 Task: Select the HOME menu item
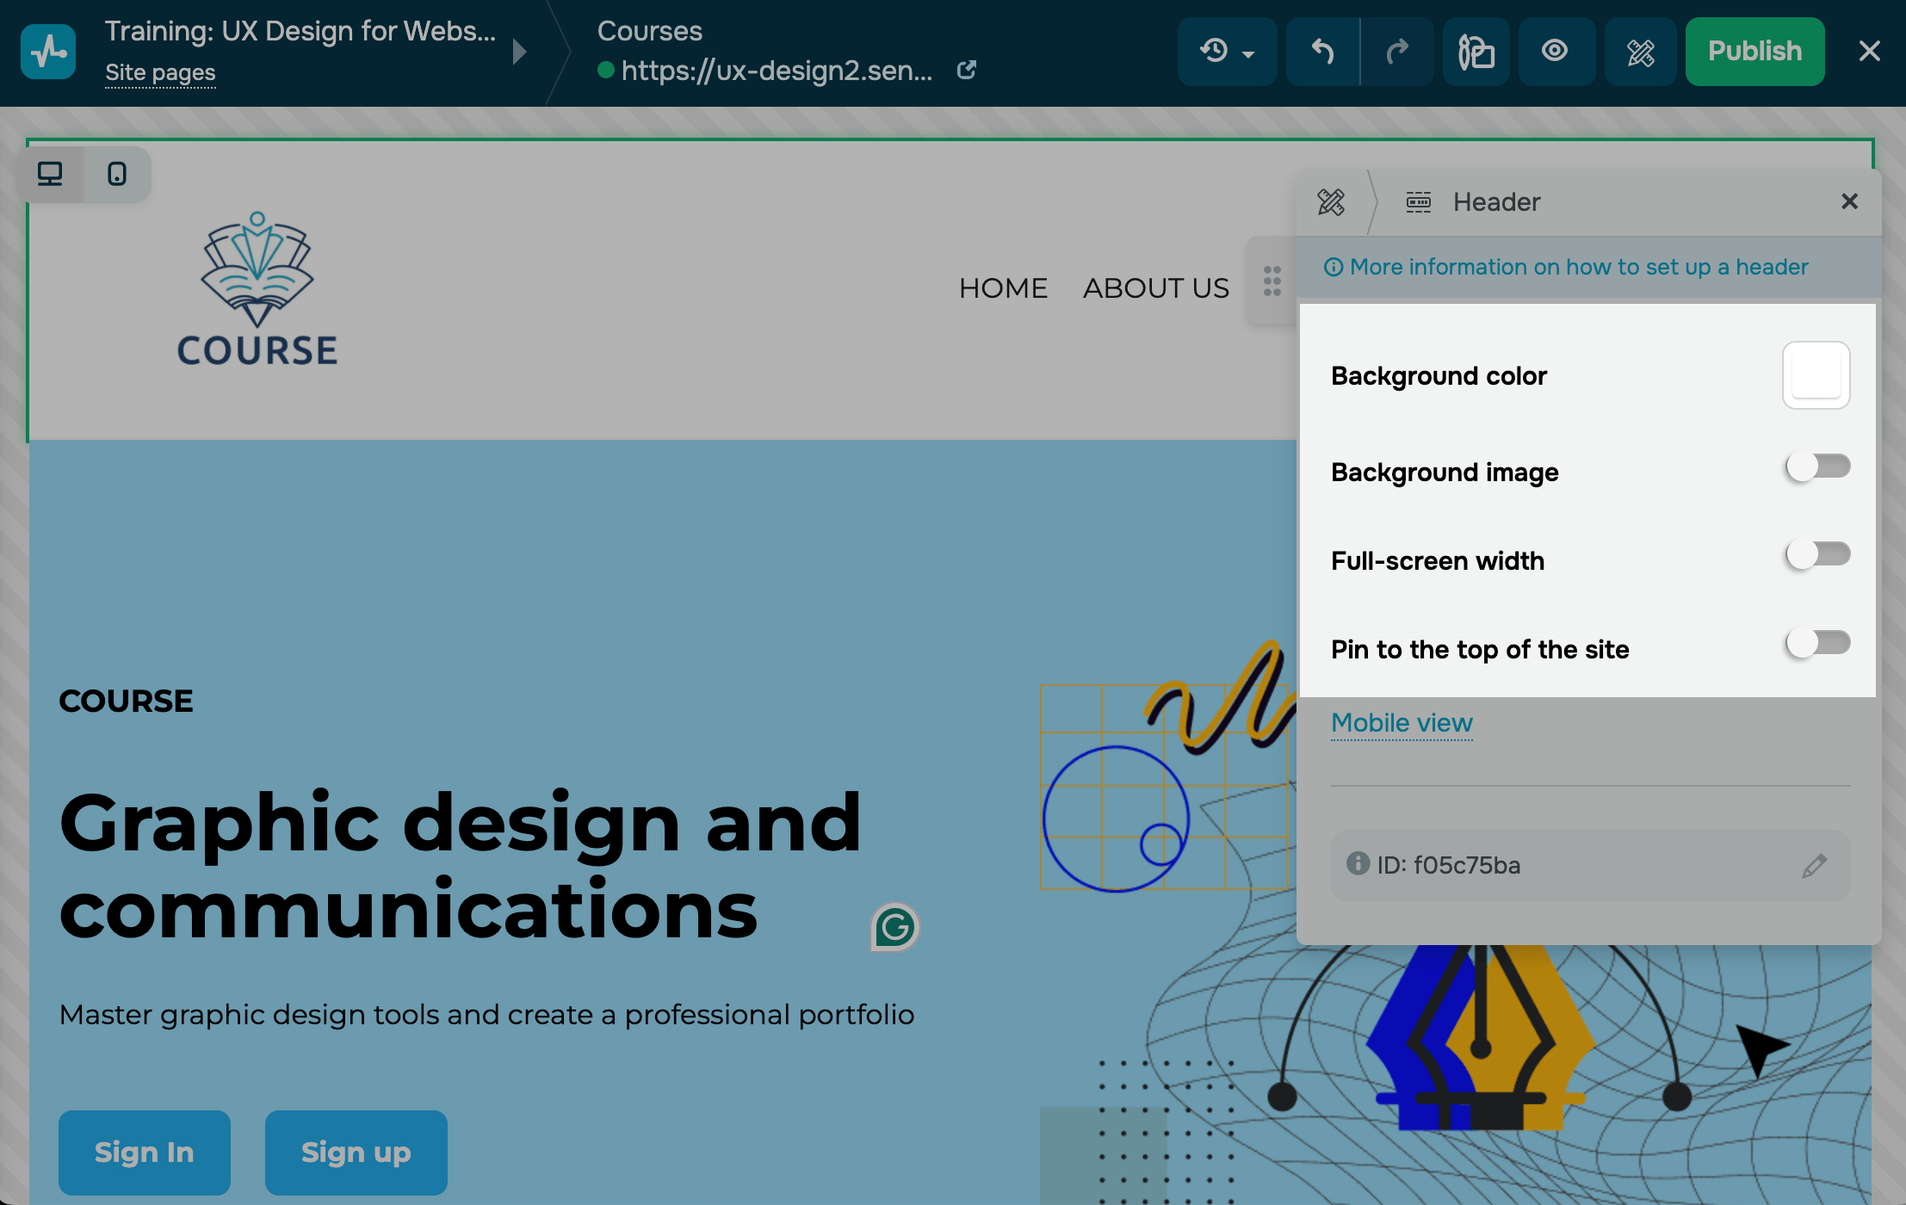pyautogui.click(x=1003, y=288)
